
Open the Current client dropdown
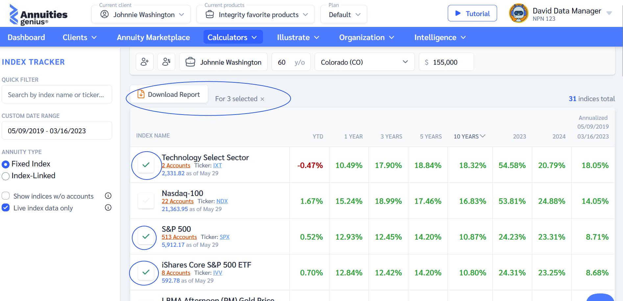click(x=141, y=14)
